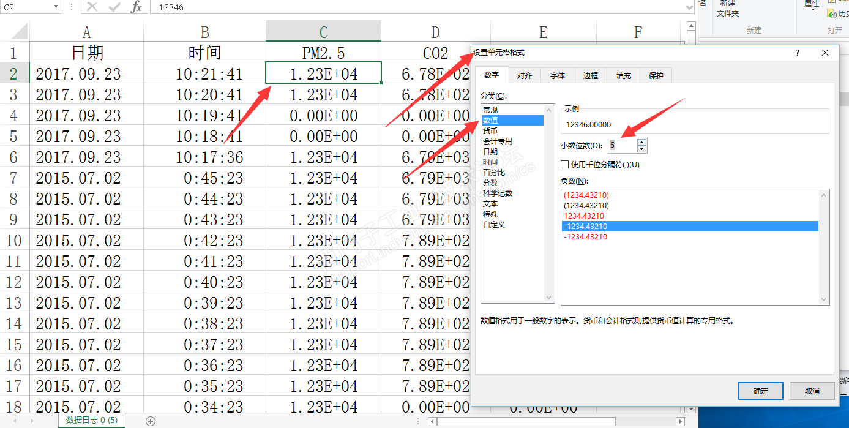Dismiss the dialog with 取消
Image resolution: width=849 pixels, height=428 pixels.
(x=812, y=391)
